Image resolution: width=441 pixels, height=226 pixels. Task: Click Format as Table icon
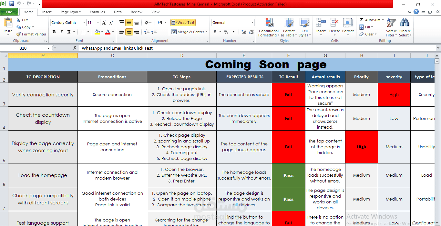[289, 23]
